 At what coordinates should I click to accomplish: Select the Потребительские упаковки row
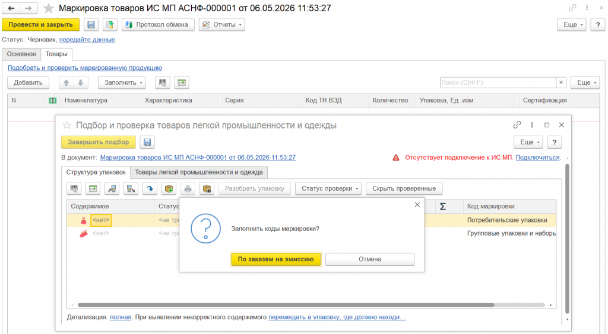coord(311,220)
